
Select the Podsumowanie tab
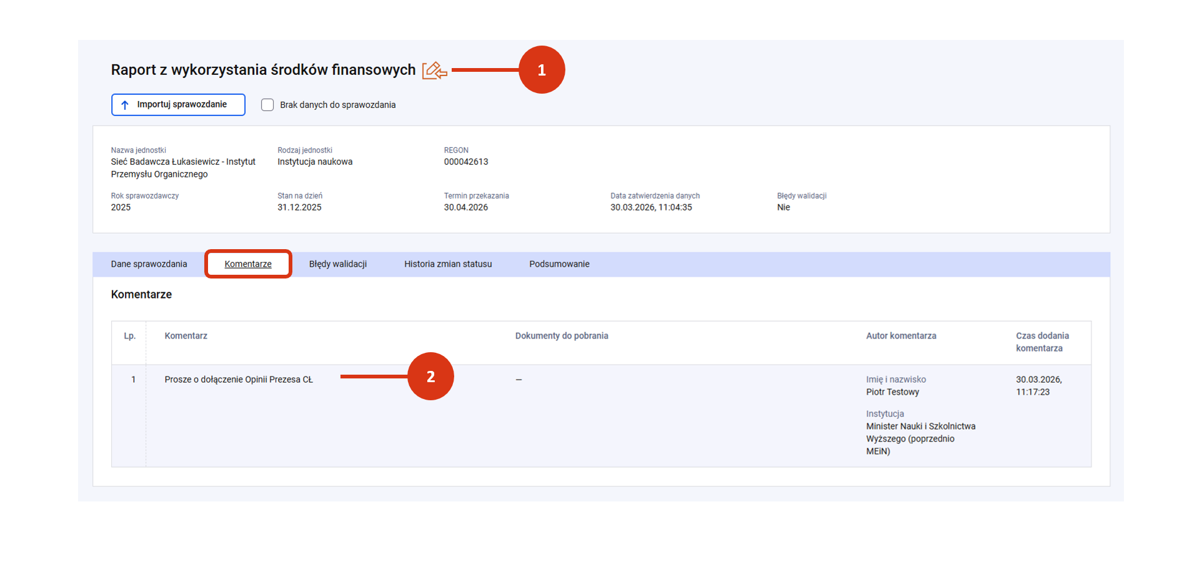[559, 264]
